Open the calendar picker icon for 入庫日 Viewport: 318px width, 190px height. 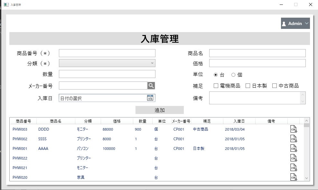pos(150,98)
